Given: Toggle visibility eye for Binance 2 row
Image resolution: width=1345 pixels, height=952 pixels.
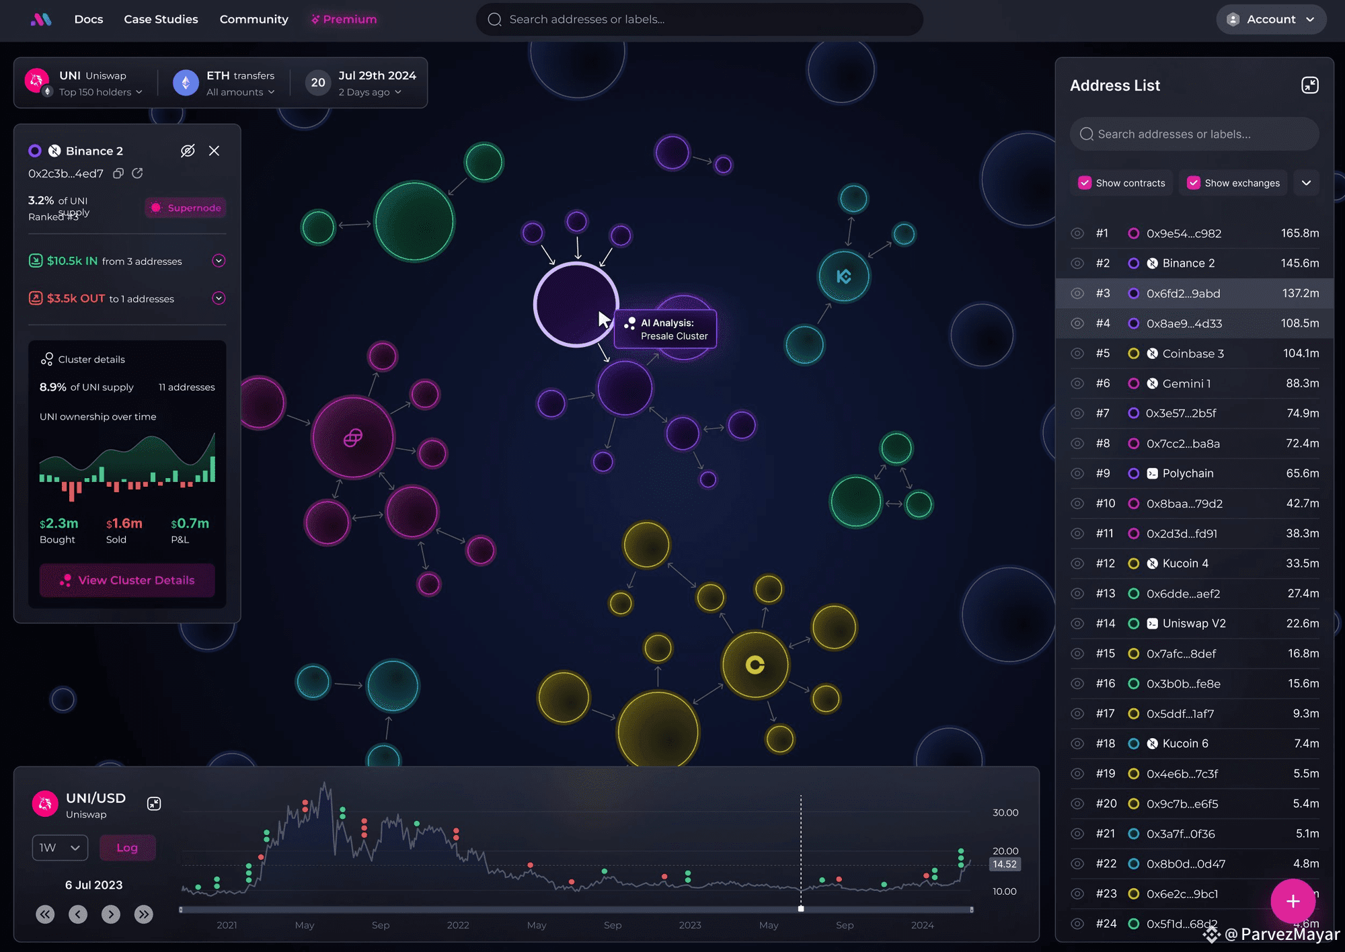Looking at the screenshot, I should click(1077, 264).
